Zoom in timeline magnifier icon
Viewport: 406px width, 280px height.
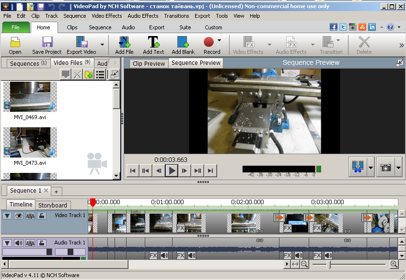tap(394, 265)
